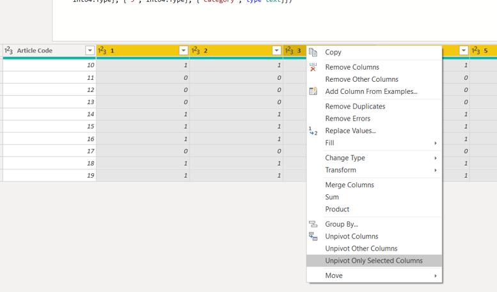Click the Article Code data type icon
497x292 pixels.
point(8,50)
